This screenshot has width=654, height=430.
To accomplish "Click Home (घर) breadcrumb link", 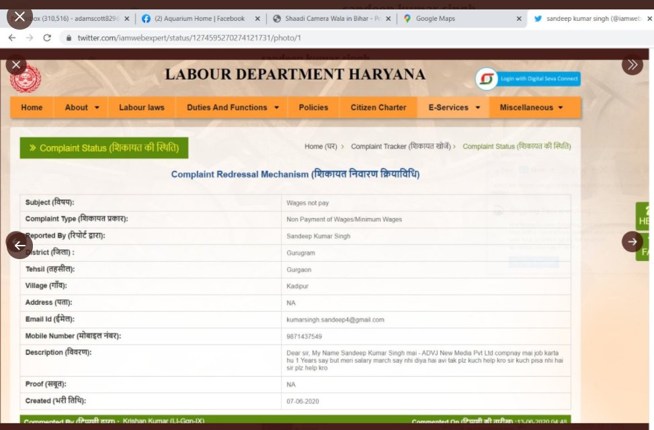I will [321, 147].
